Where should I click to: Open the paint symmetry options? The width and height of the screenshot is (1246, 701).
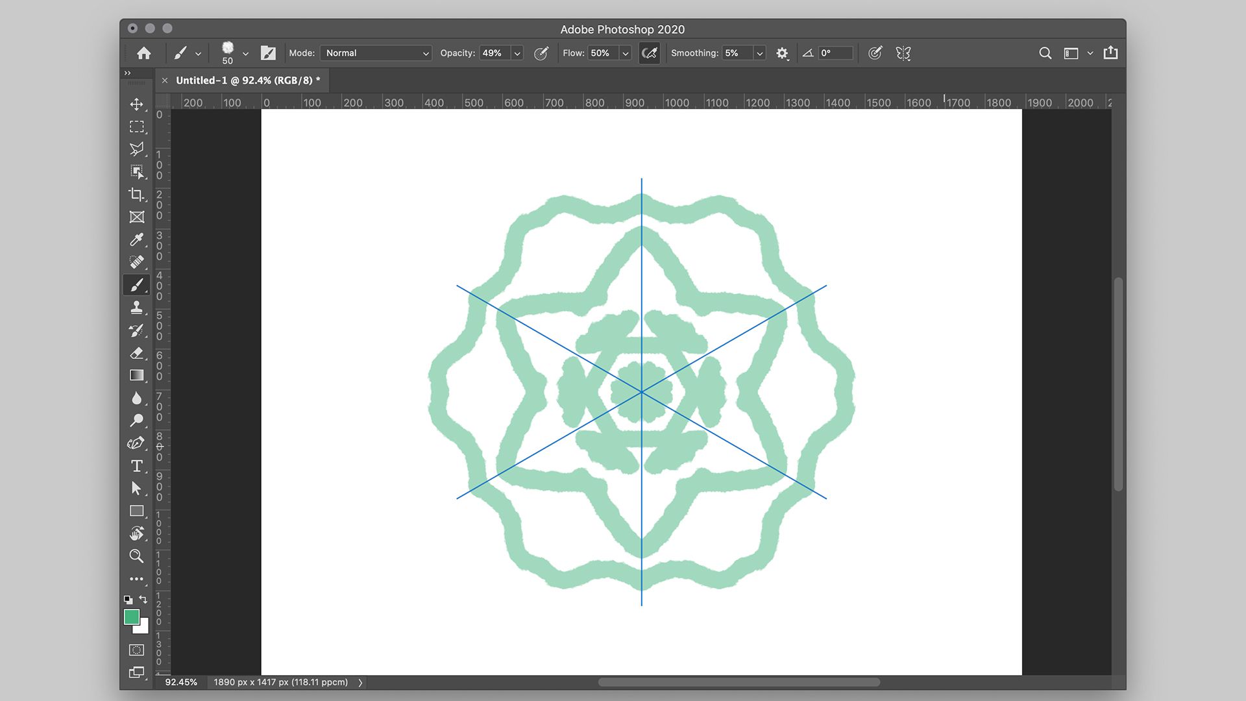903,53
